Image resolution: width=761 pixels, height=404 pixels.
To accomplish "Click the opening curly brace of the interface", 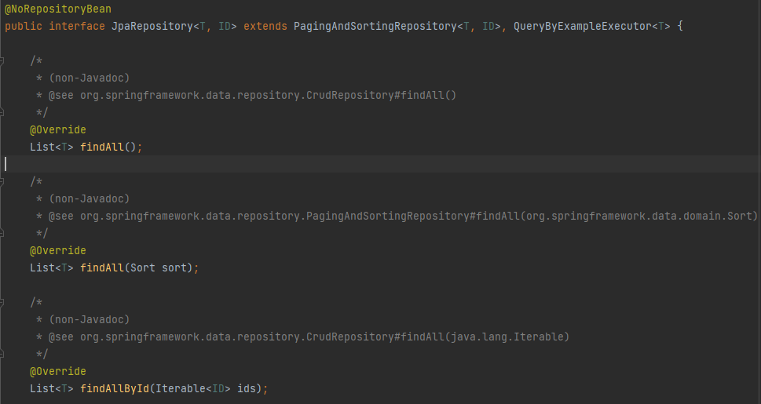I will pos(680,26).
